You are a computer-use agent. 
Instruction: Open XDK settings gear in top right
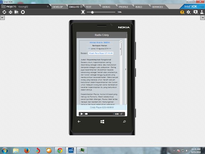[x=189, y=12]
